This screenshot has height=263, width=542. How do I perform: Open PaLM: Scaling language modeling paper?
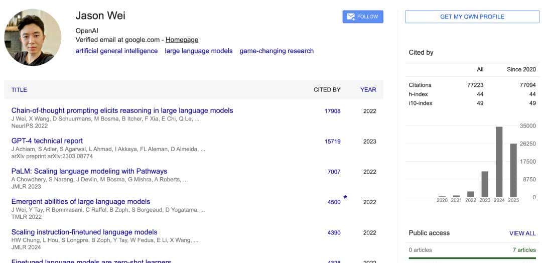[x=89, y=171]
